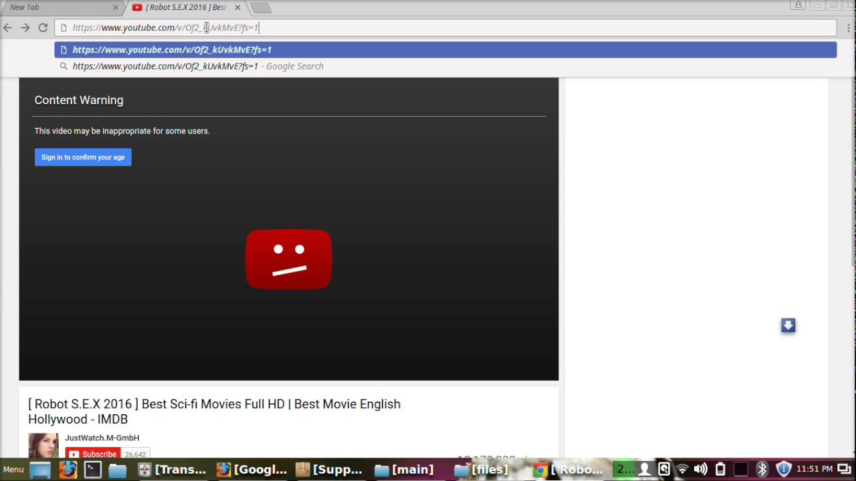The image size is (856, 481).
Task: Switch to the [files] folder window
Action: click(481, 470)
